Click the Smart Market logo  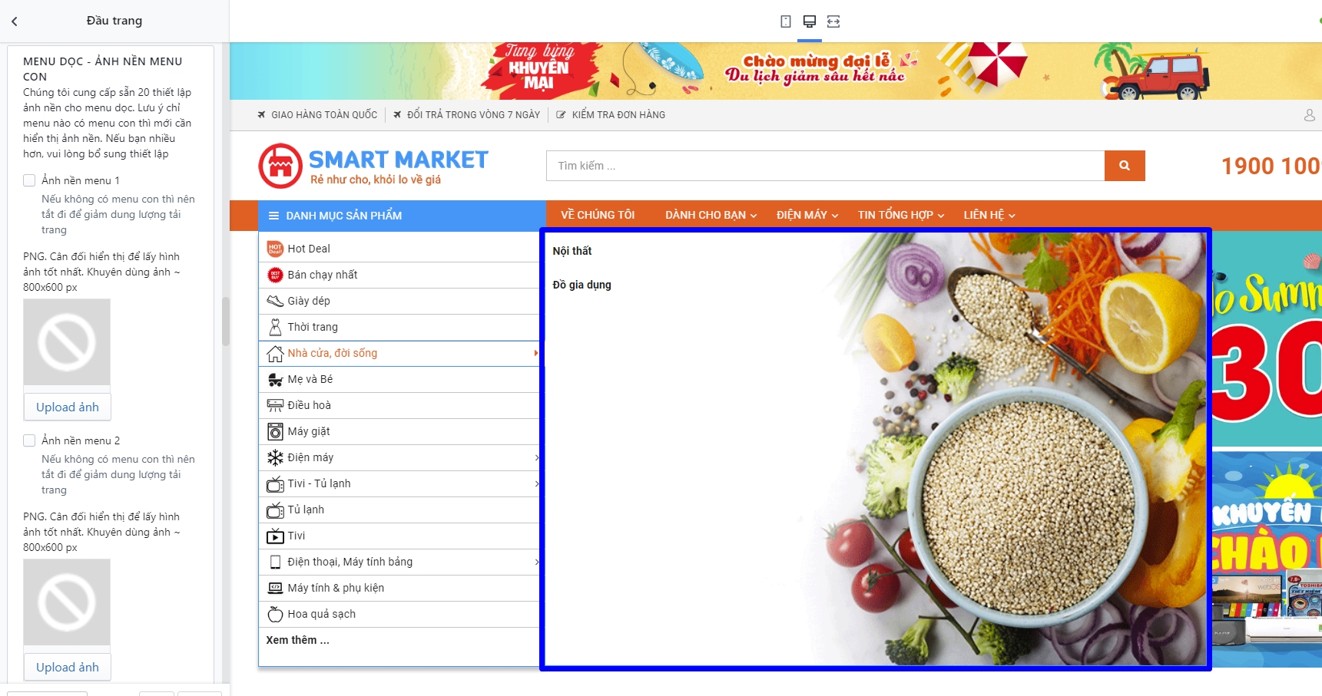click(x=373, y=166)
